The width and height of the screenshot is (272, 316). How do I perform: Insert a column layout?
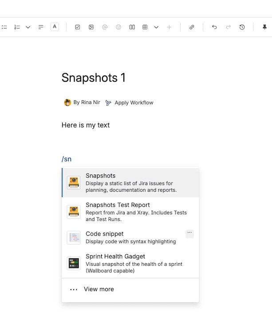pyautogui.click(x=132, y=27)
